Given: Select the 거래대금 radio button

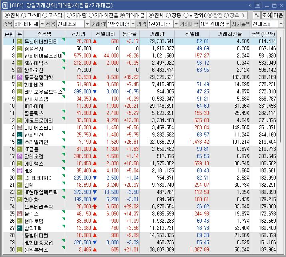Looking at the screenshot, I should 122,15.
